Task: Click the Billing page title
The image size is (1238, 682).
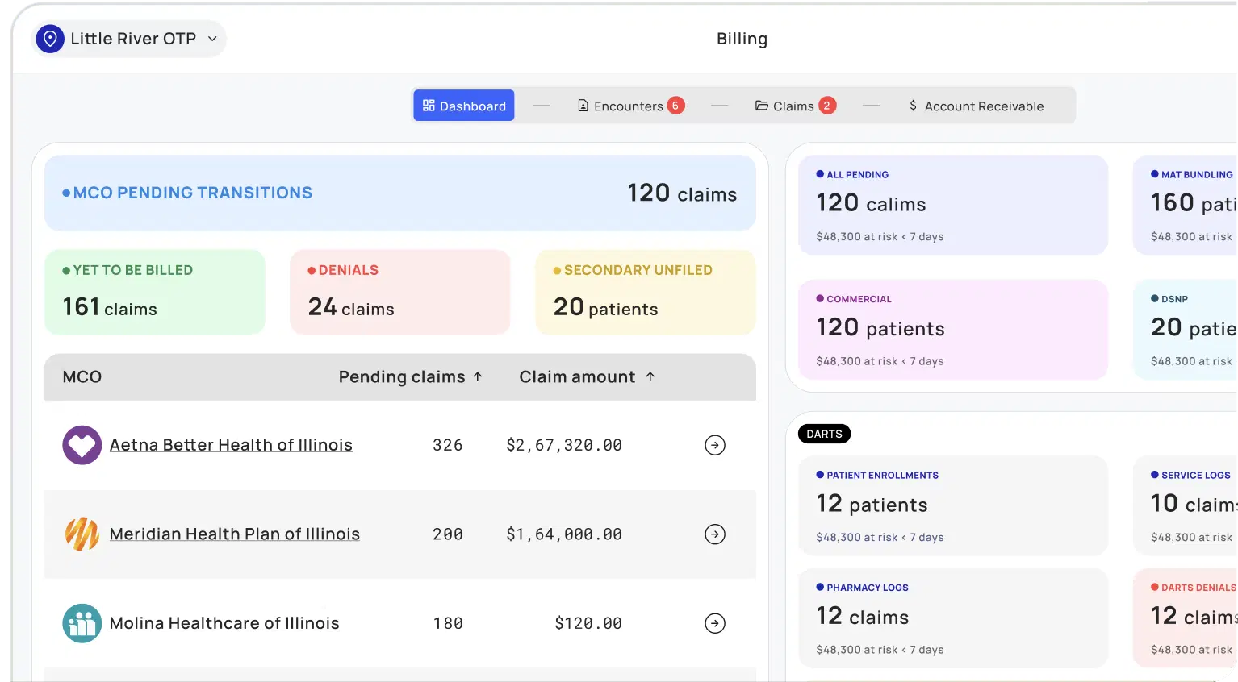Action: pyautogui.click(x=742, y=39)
